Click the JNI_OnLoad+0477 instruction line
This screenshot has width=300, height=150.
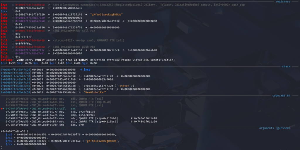pyautogui.click(x=50, y=112)
